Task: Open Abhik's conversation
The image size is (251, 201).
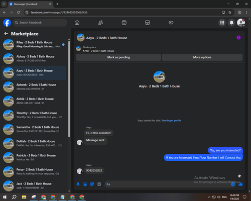Action: [x=34, y=101]
